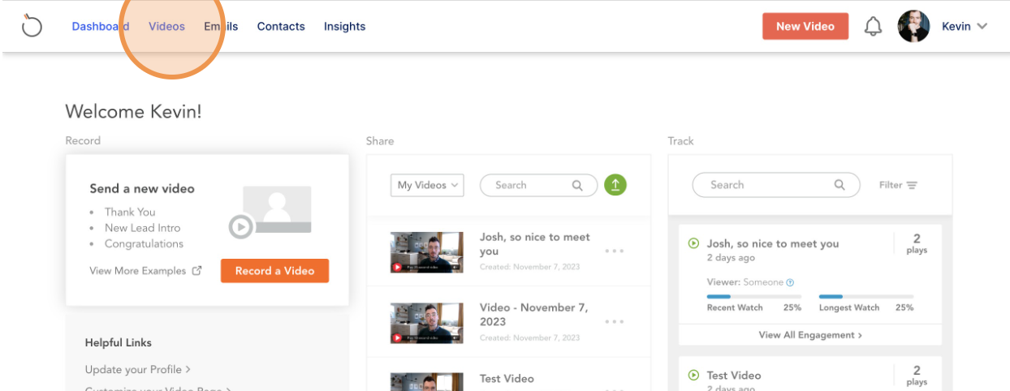The image size is (1010, 391).
Task: Select 'Test Video' title in Share list
Action: [507, 379]
